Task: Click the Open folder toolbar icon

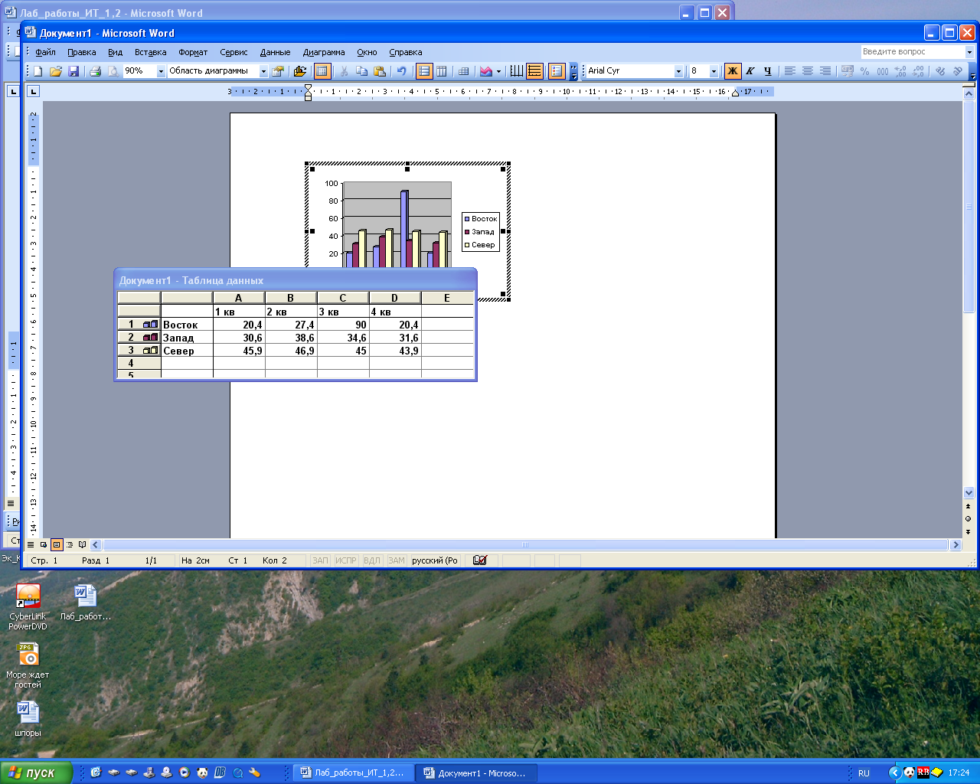Action: [56, 71]
